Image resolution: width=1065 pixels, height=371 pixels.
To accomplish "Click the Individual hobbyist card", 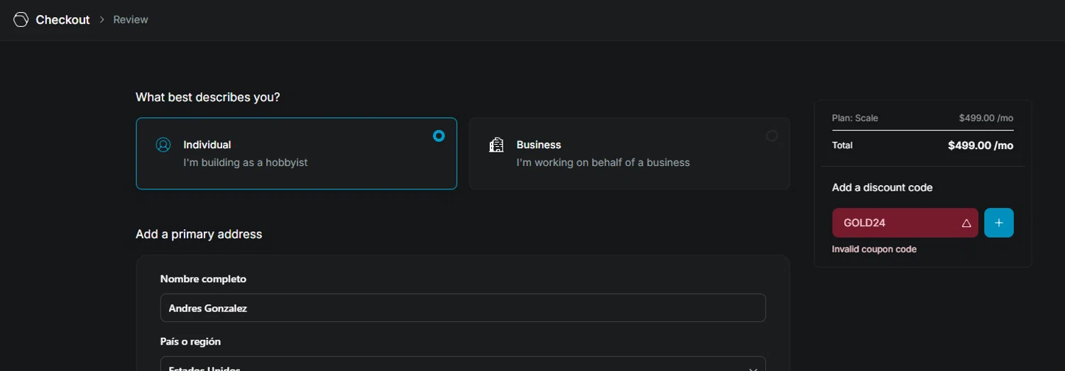I will 296,153.
